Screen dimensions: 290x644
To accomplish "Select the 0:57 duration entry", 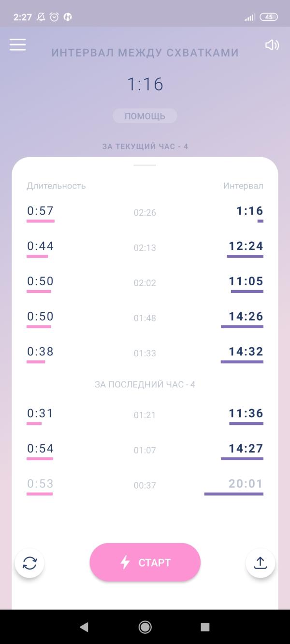I will [x=41, y=211].
